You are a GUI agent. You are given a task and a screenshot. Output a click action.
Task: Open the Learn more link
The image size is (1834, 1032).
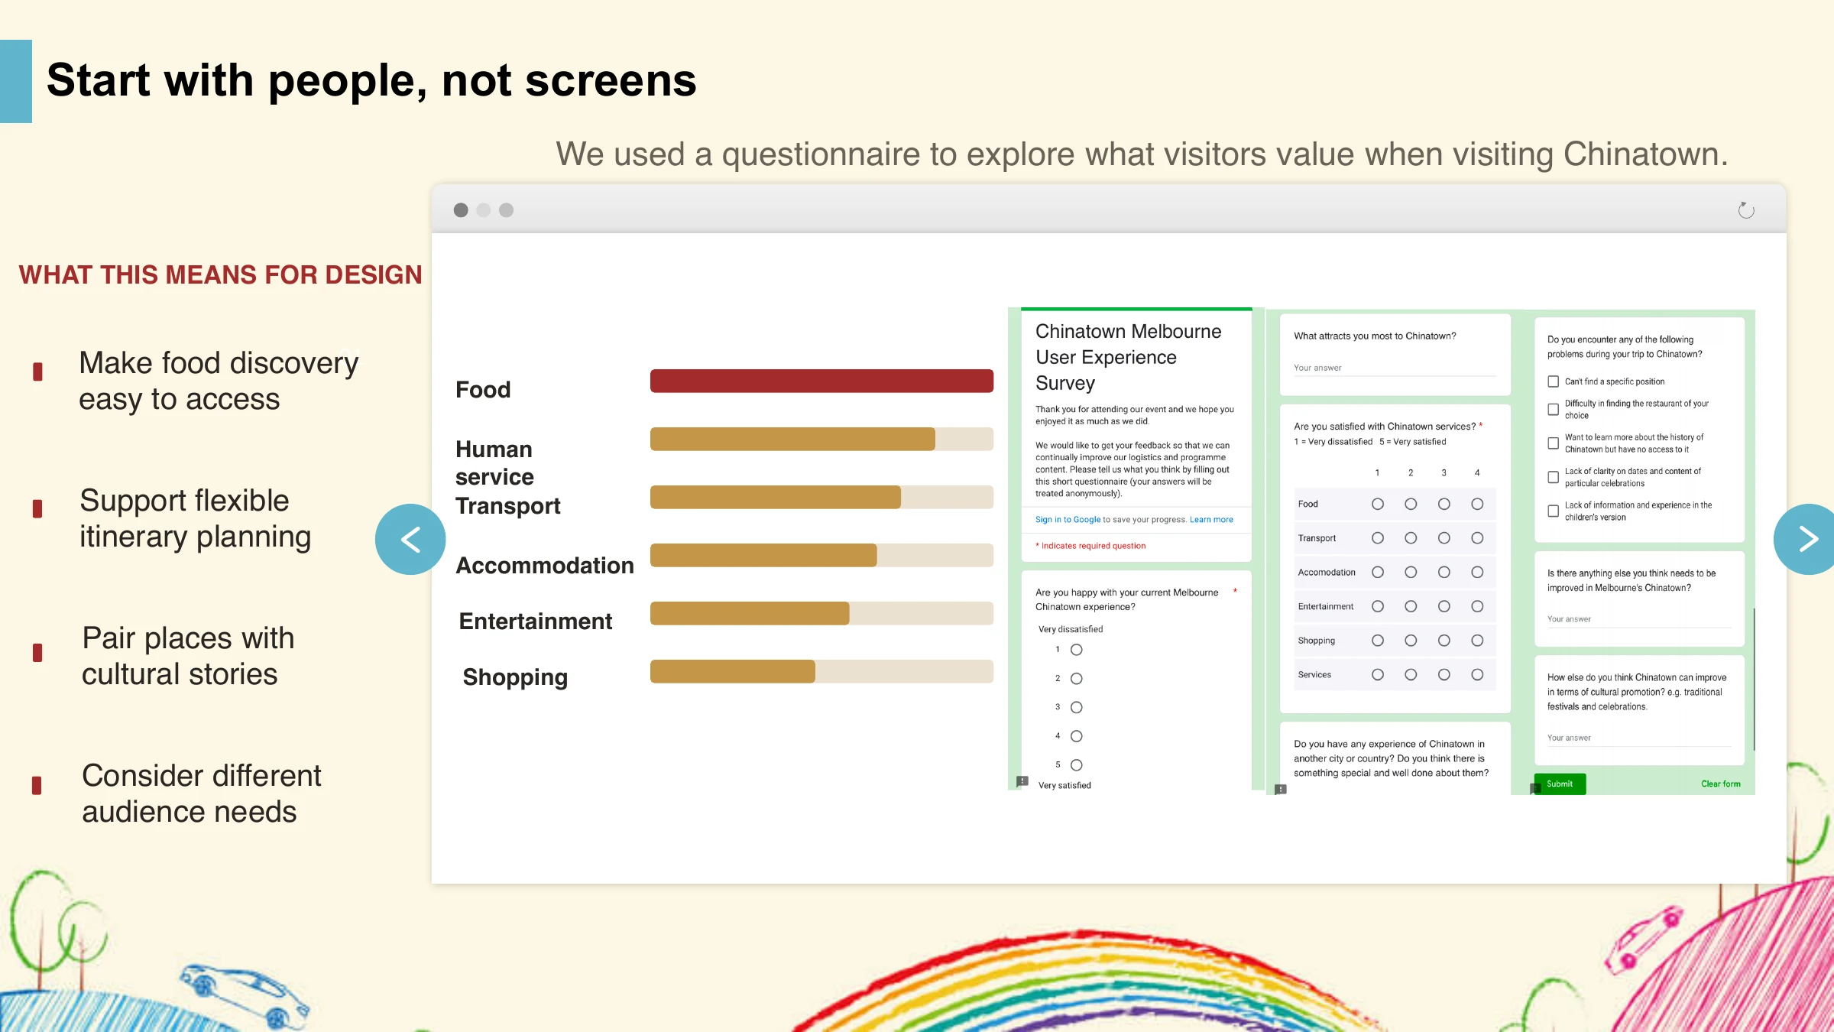pos(1211,520)
